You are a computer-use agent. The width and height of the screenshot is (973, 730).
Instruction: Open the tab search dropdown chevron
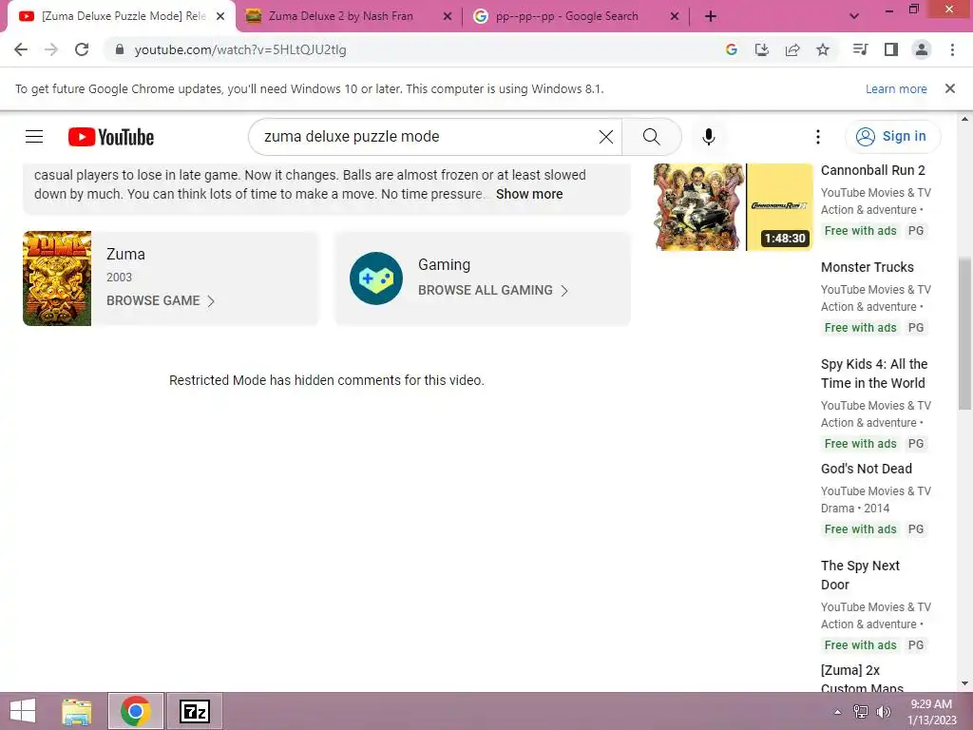coord(854,16)
